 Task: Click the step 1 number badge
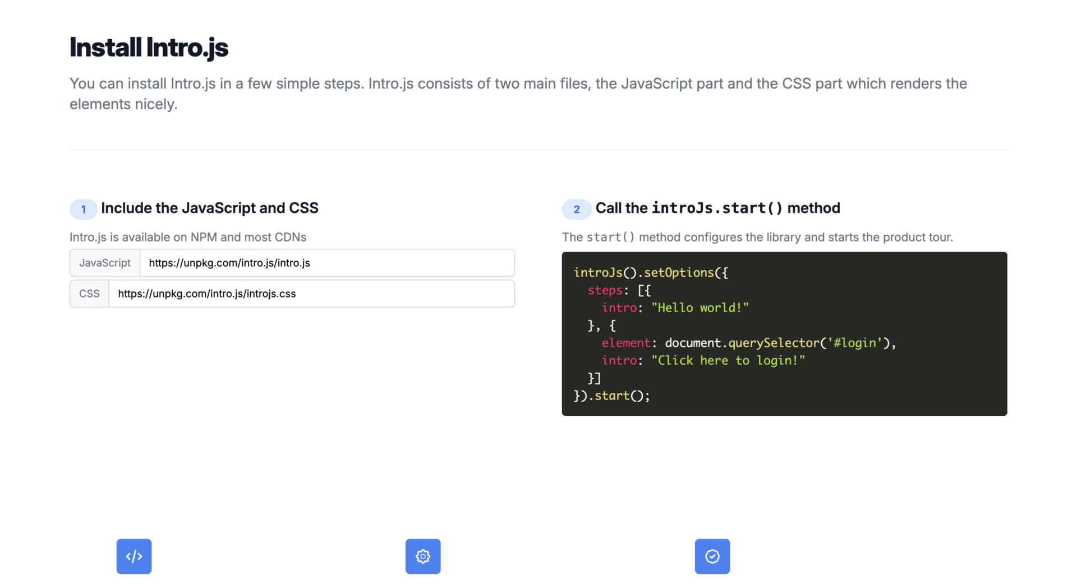(84, 209)
